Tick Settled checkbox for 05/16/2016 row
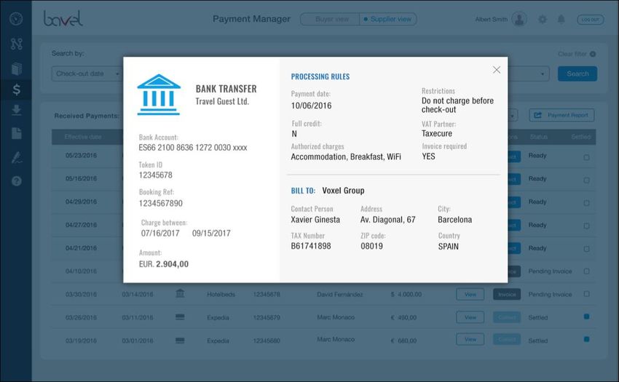619x382 pixels. (587, 180)
